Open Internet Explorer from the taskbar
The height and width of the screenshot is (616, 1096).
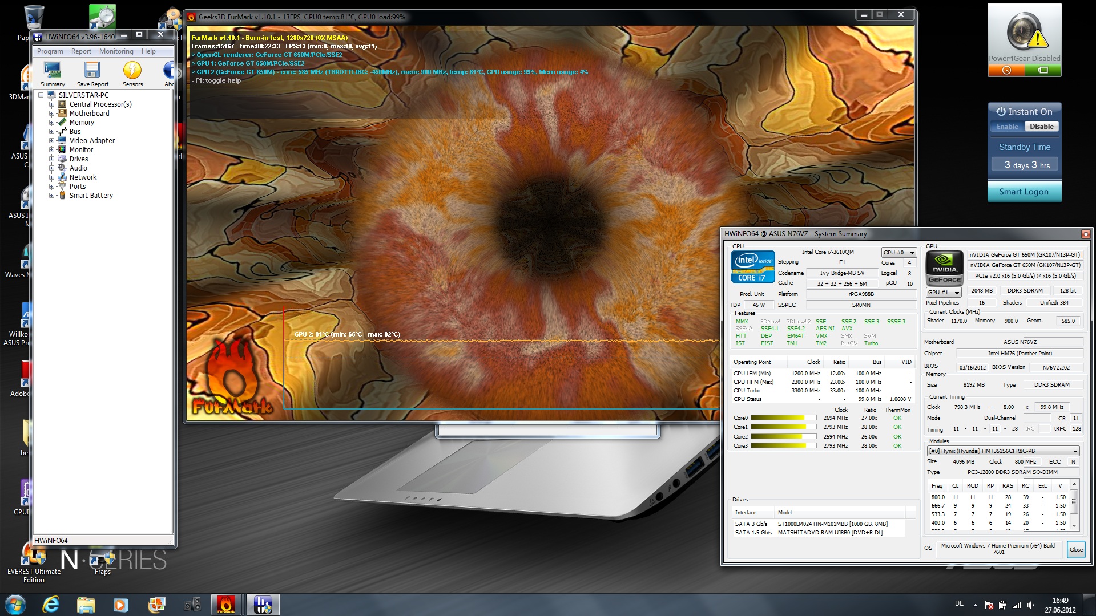point(51,605)
